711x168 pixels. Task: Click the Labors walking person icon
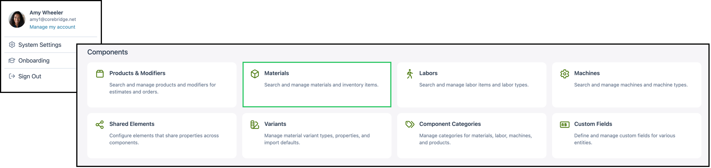click(410, 74)
